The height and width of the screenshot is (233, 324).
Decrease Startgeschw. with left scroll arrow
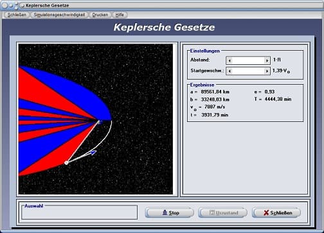(x=230, y=71)
